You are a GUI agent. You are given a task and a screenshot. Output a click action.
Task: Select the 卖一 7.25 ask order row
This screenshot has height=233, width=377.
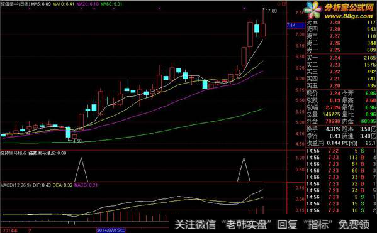pyautogui.click(x=341, y=50)
